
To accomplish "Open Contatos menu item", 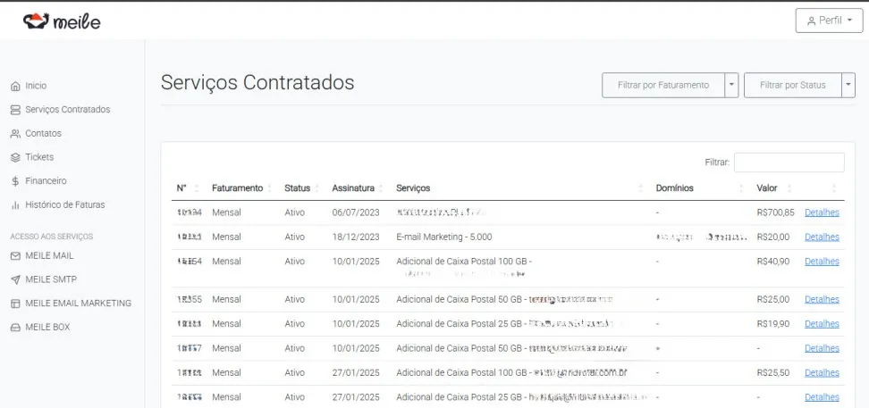I will [43, 133].
